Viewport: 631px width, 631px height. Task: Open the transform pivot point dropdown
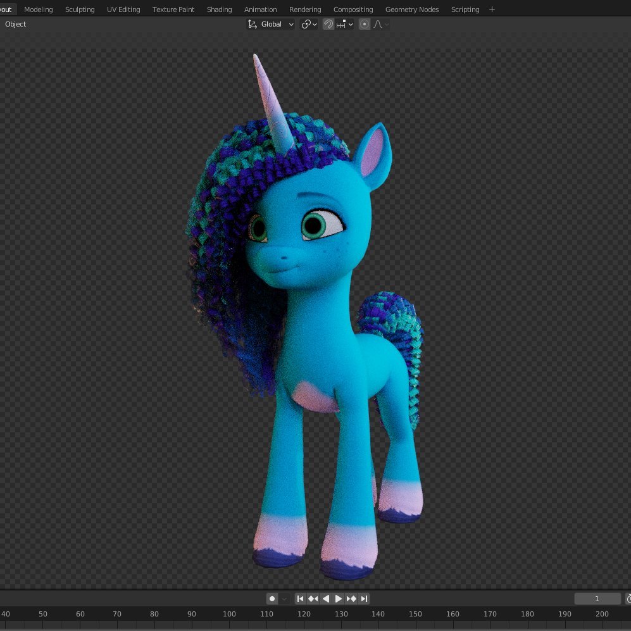point(309,24)
